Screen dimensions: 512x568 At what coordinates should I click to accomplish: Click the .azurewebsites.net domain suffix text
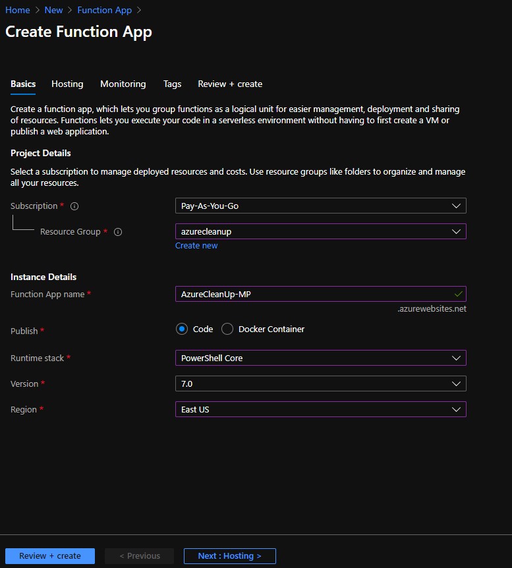[x=432, y=309]
